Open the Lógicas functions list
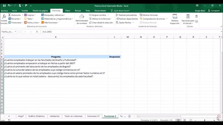This screenshot has width=223, height=125. pyautogui.click(x=30, y=15)
